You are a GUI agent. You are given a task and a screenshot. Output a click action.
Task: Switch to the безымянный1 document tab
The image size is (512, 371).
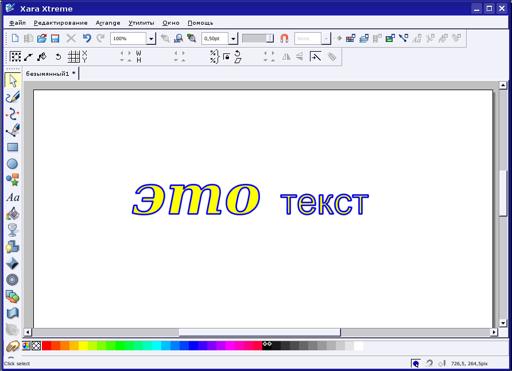(51, 74)
